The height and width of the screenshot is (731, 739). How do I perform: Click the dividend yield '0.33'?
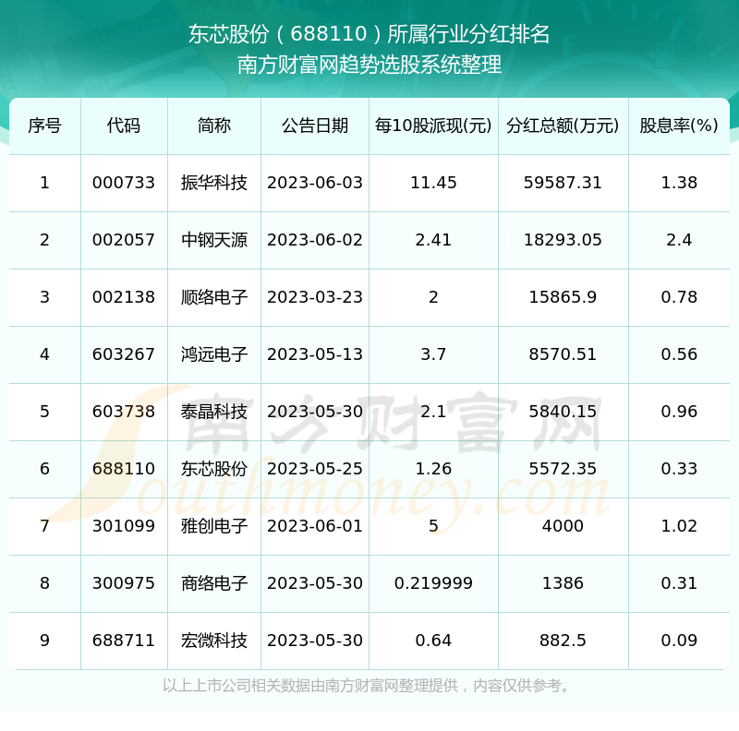click(679, 469)
